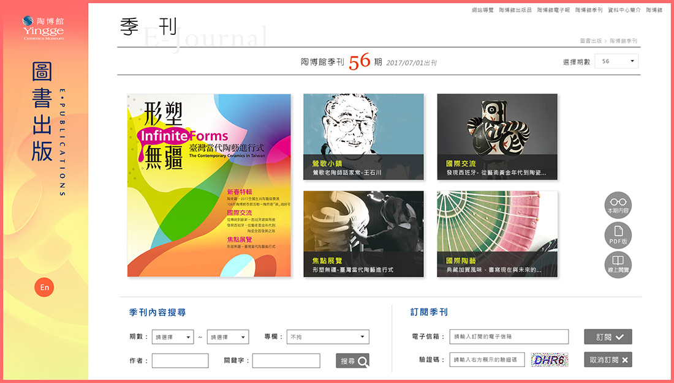Go home via Yingge Ceramics Museum logo
674x383 pixels.
click(x=44, y=28)
